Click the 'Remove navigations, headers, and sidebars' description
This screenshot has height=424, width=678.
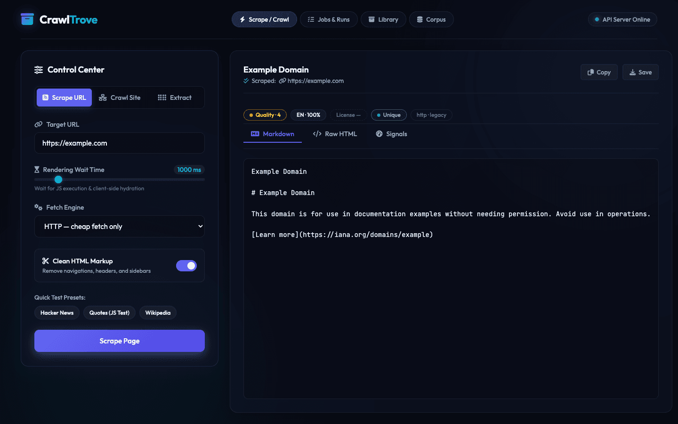coord(97,271)
